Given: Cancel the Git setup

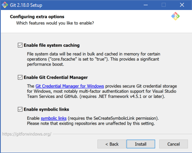Looking at the screenshot, I should click(174, 144).
